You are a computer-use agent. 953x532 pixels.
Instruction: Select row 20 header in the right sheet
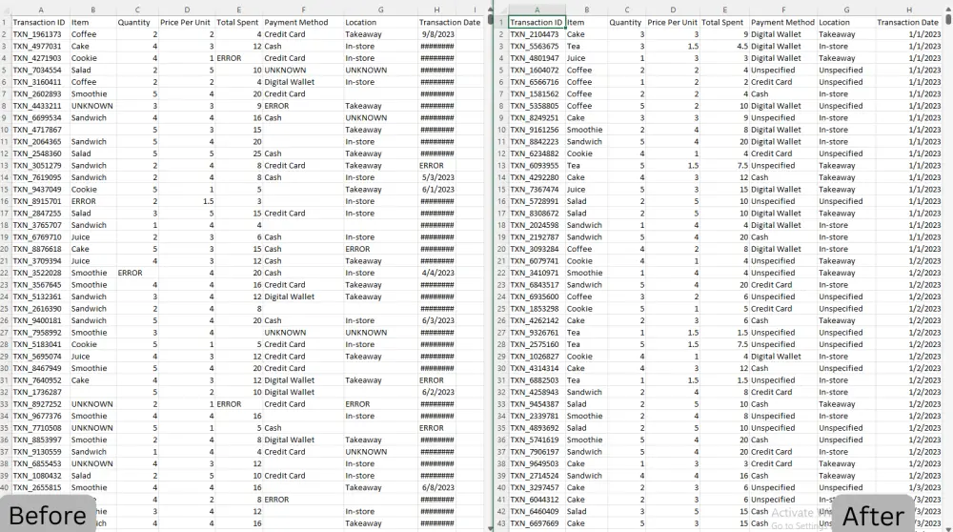pos(501,249)
